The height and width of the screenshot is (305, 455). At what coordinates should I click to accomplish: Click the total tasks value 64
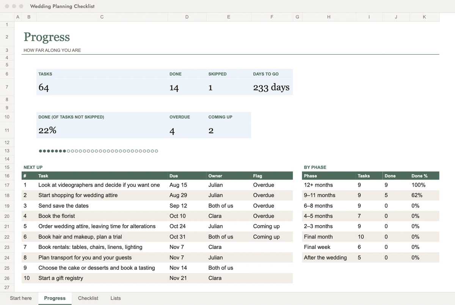[x=44, y=88]
